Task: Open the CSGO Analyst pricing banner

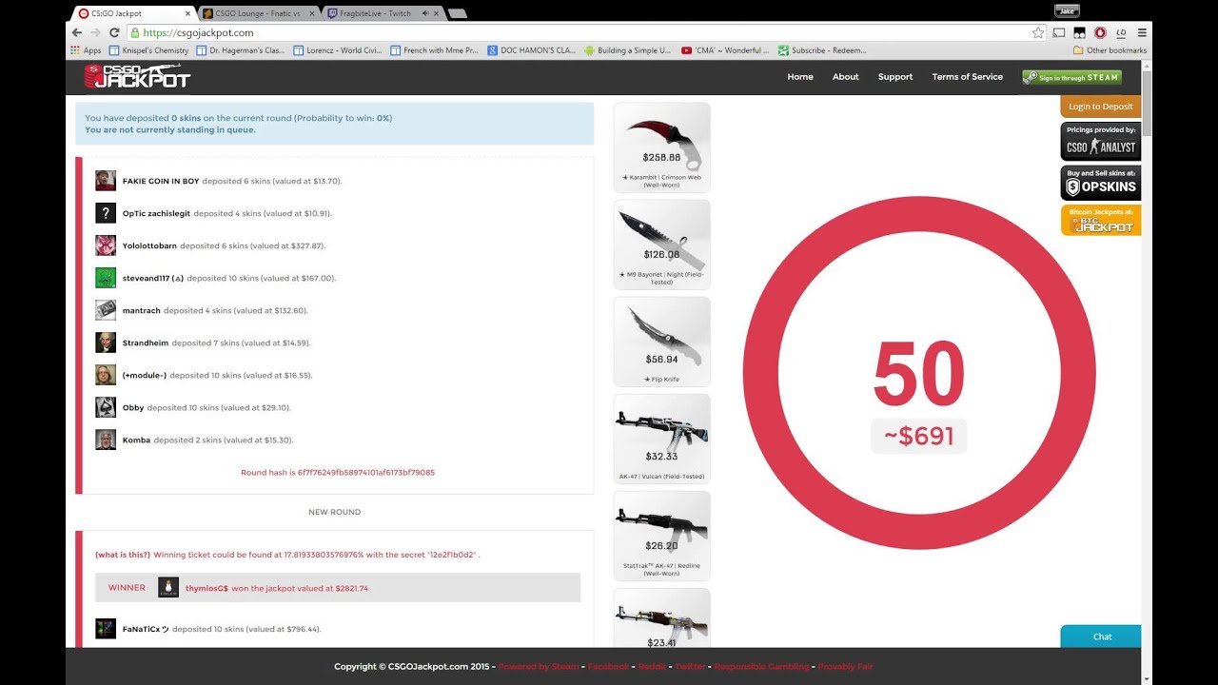Action: point(1100,142)
